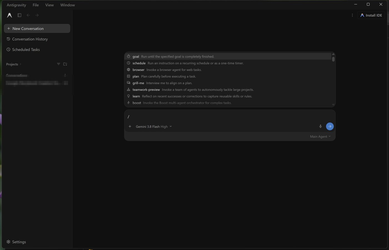This screenshot has width=389, height=250.
Task: Click the filter icon beside Projects
Action: coord(58,64)
